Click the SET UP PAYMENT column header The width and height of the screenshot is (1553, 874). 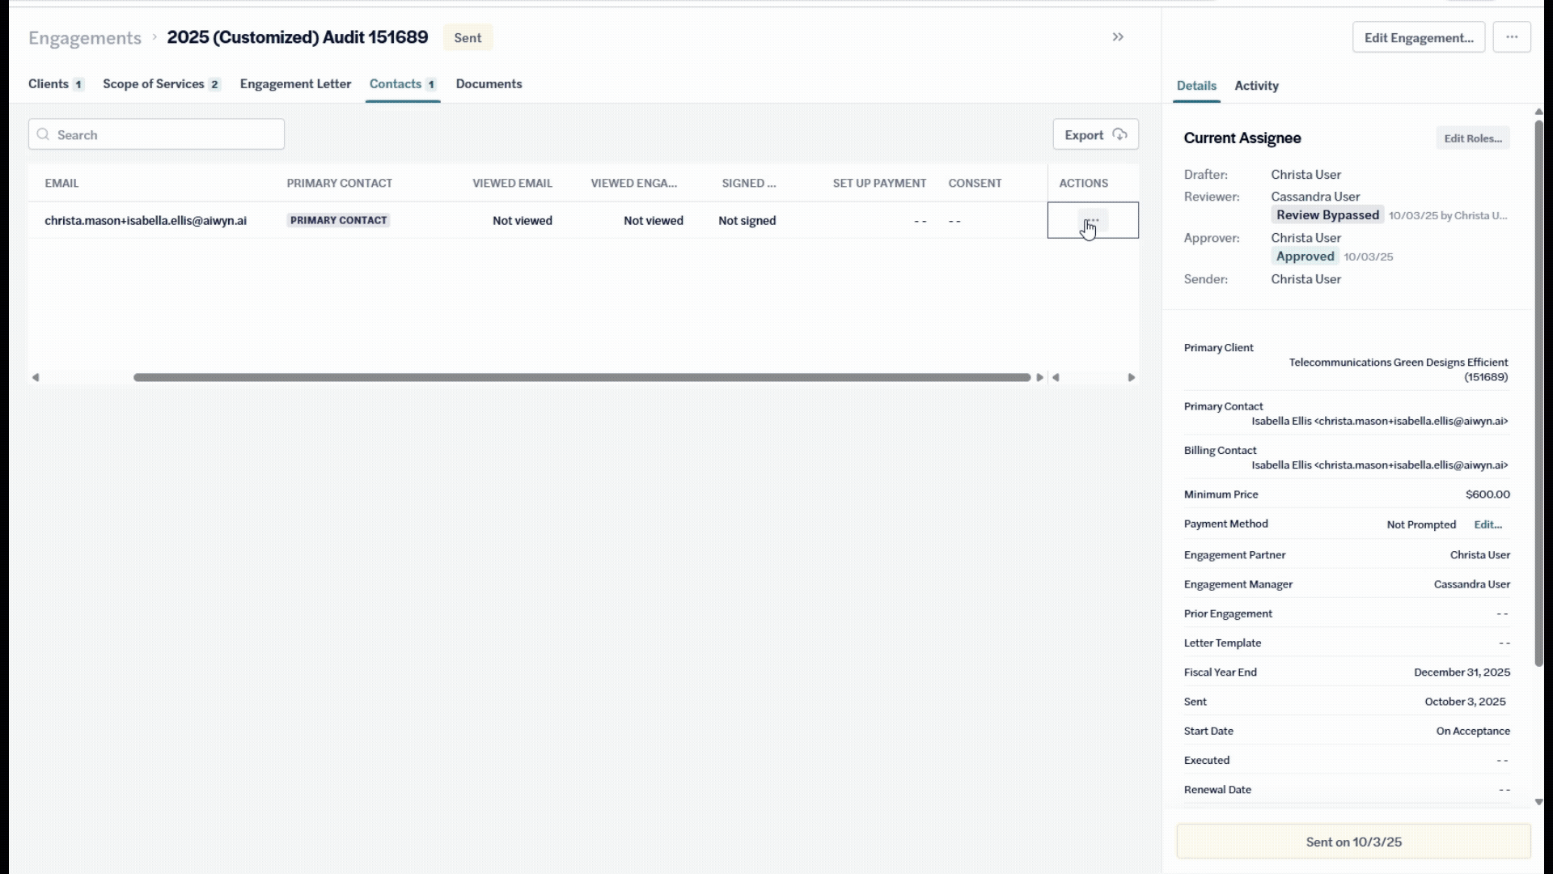(x=879, y=183)
